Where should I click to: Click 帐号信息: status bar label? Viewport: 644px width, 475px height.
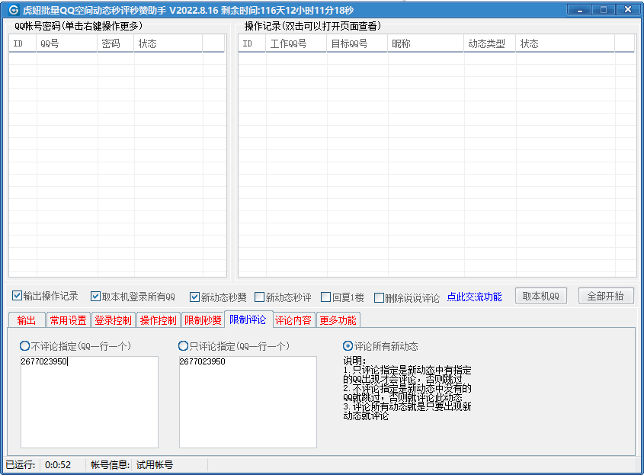[110, 465]
